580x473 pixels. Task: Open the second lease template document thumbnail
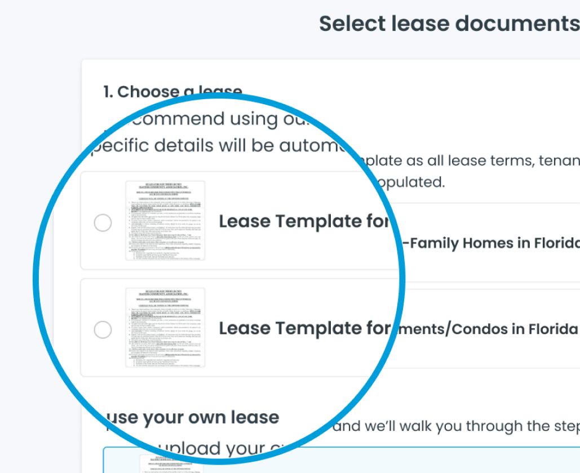pos(165,327)
